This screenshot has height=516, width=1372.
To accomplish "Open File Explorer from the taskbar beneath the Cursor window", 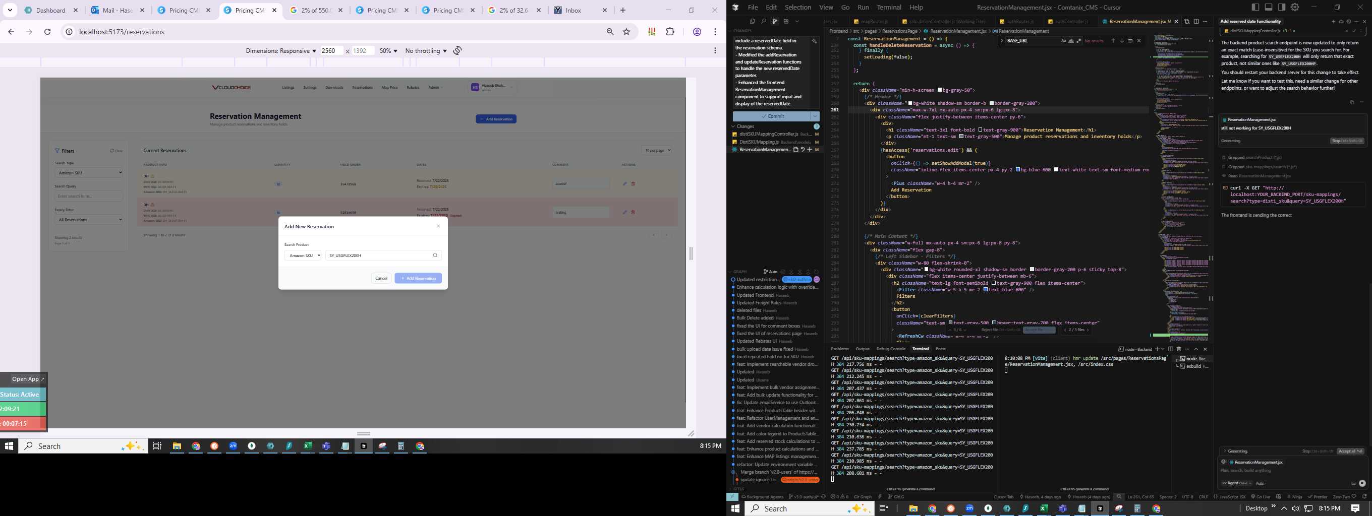I will tap(913, 508).
